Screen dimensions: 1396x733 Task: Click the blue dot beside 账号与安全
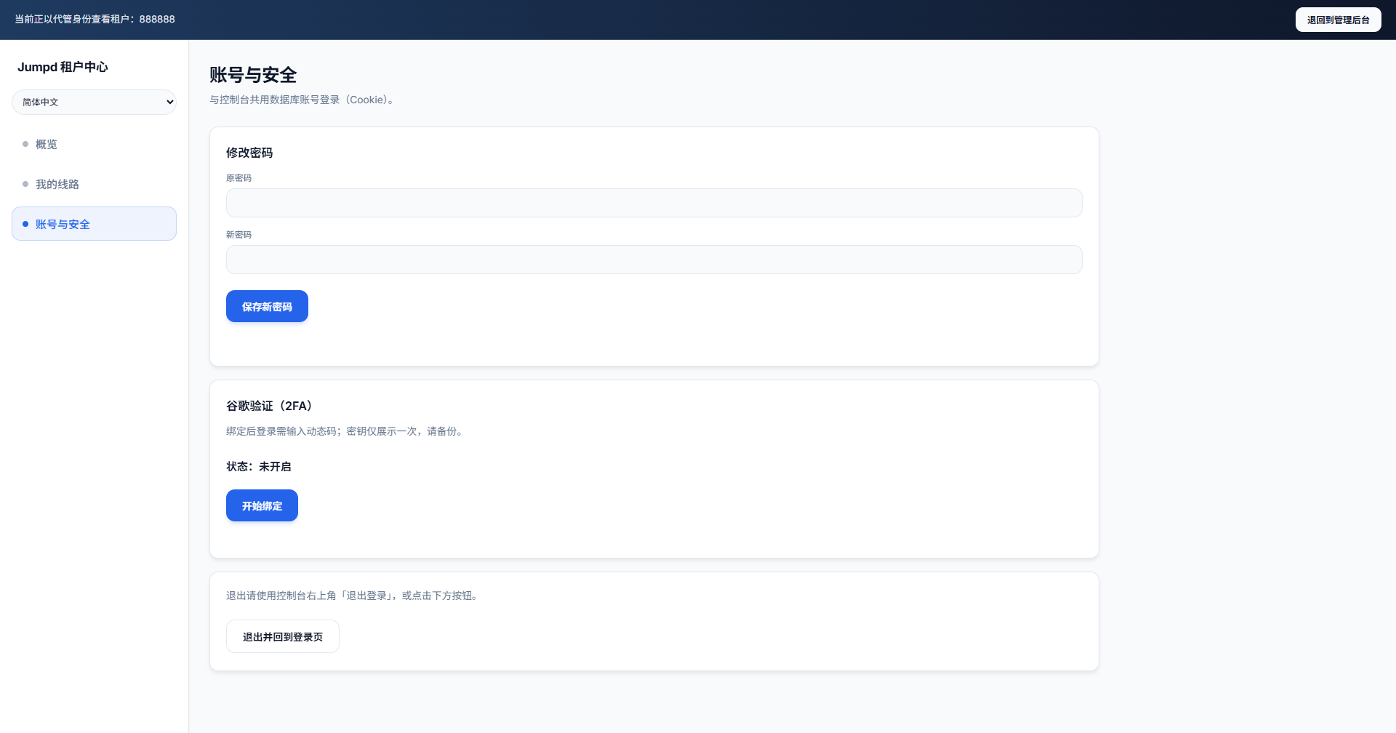[25, 224]
